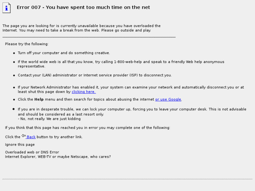Click the "Ignore this page" text

click(x=20, y=145)
